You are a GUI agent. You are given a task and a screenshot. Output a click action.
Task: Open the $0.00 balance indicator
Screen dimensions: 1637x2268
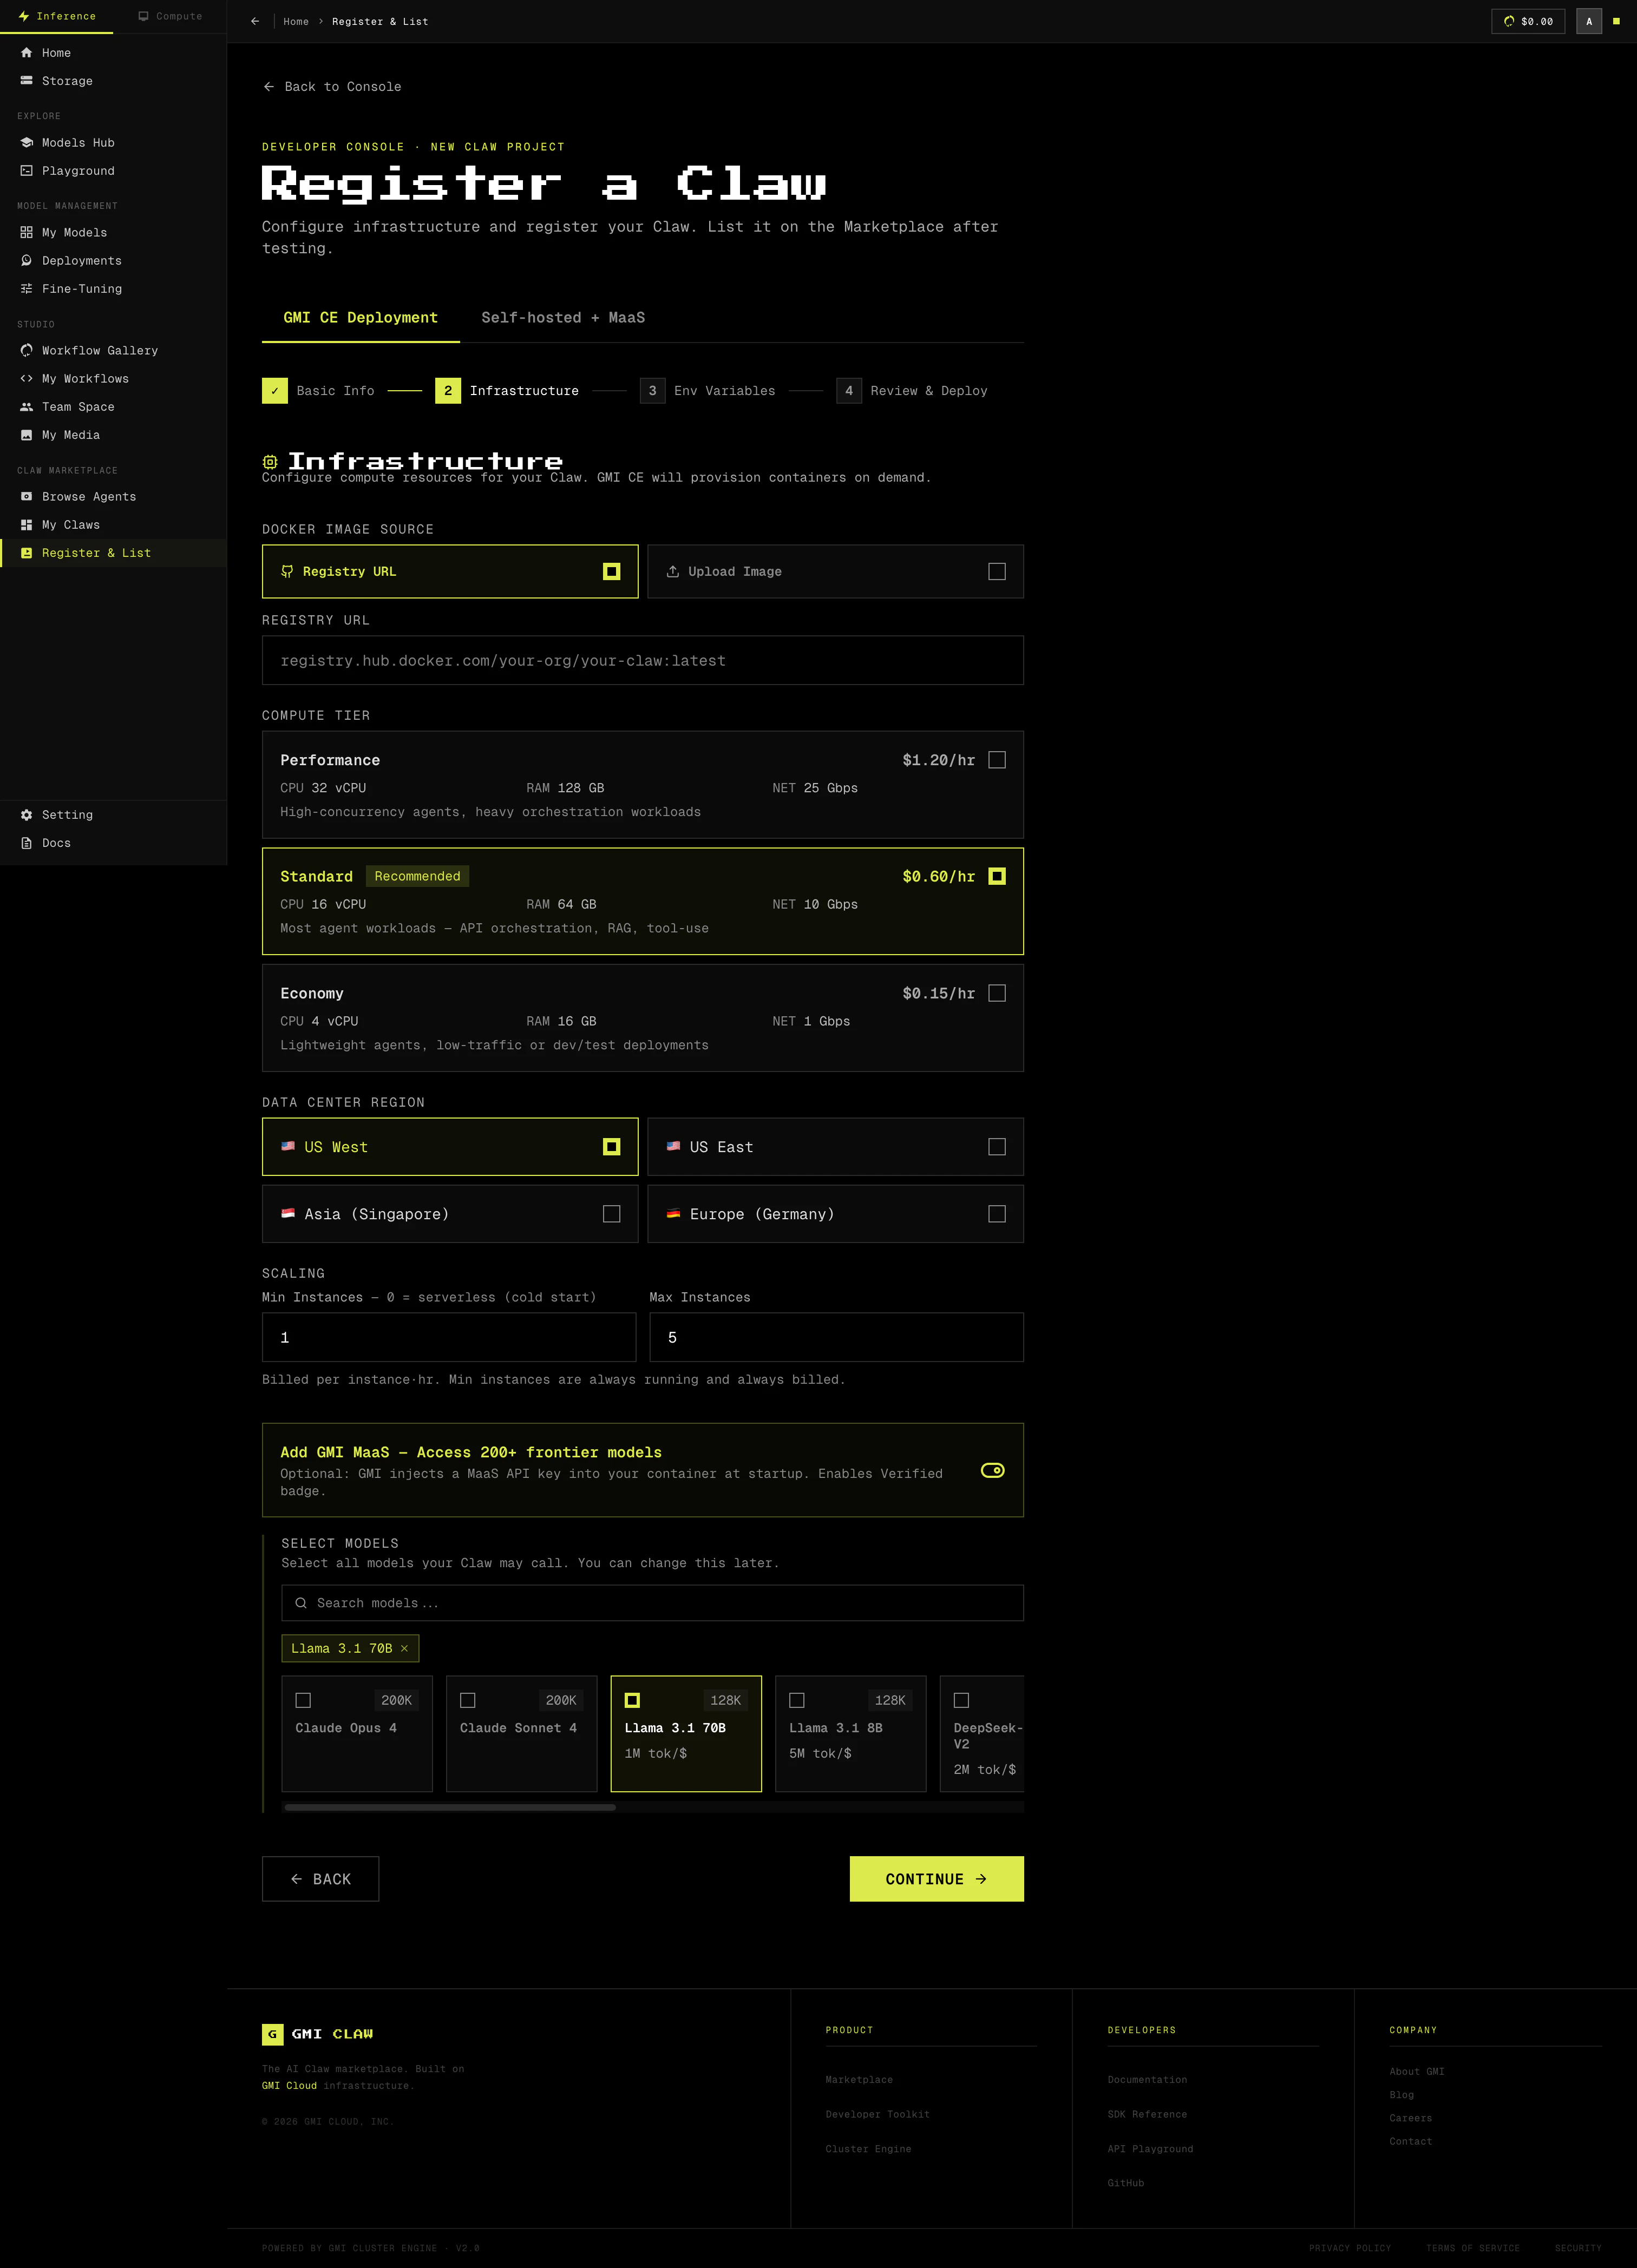pyautogui.click(x=1528, y=21)
